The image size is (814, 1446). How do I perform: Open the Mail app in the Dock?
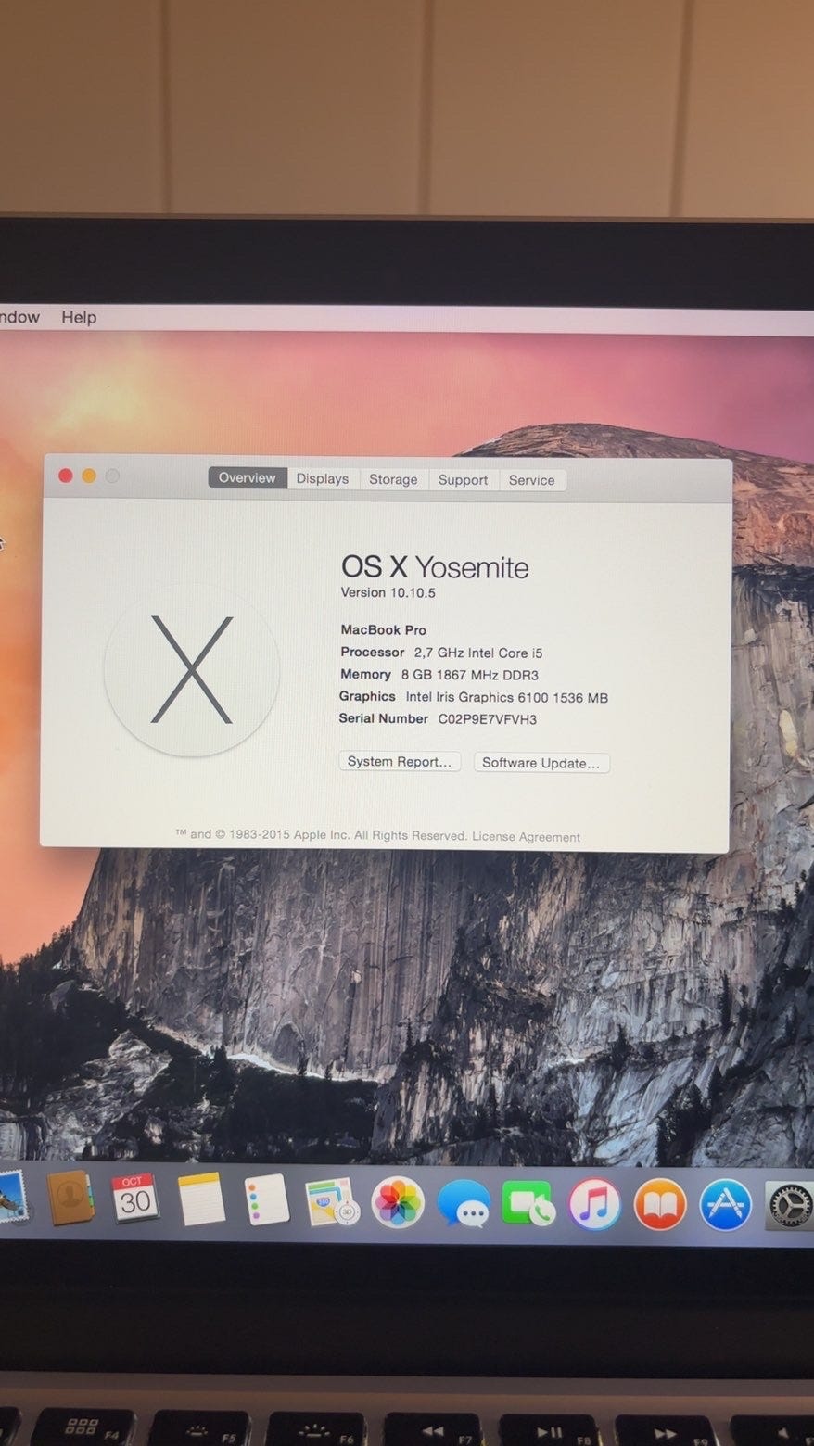click(x=13, y=1196)
